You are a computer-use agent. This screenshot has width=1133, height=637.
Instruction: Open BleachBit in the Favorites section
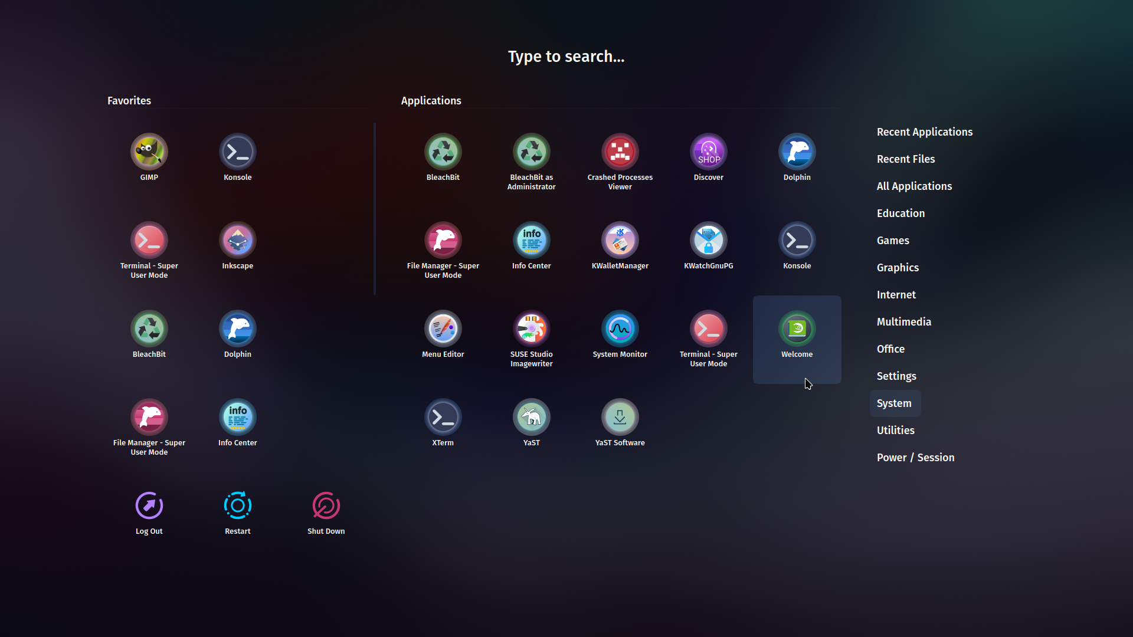click(x=149, y=334)
